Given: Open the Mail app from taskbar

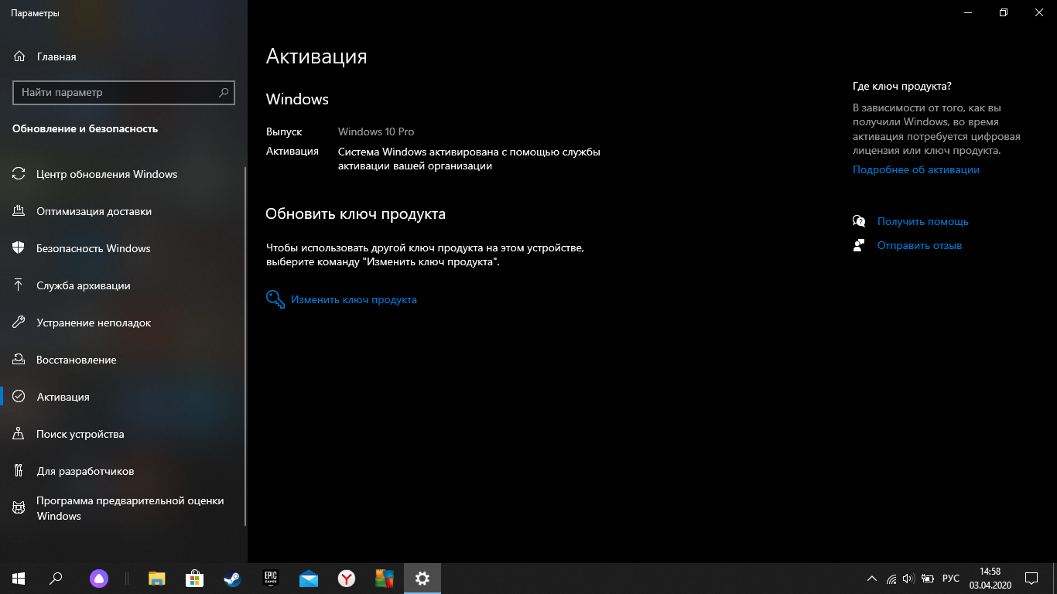Looking at the screenshot, I should [309, 578].
